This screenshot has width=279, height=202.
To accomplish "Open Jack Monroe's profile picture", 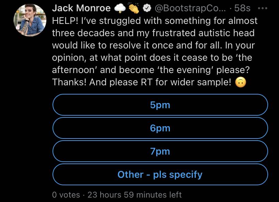I will pyautogui.click(x=30, y=20).
